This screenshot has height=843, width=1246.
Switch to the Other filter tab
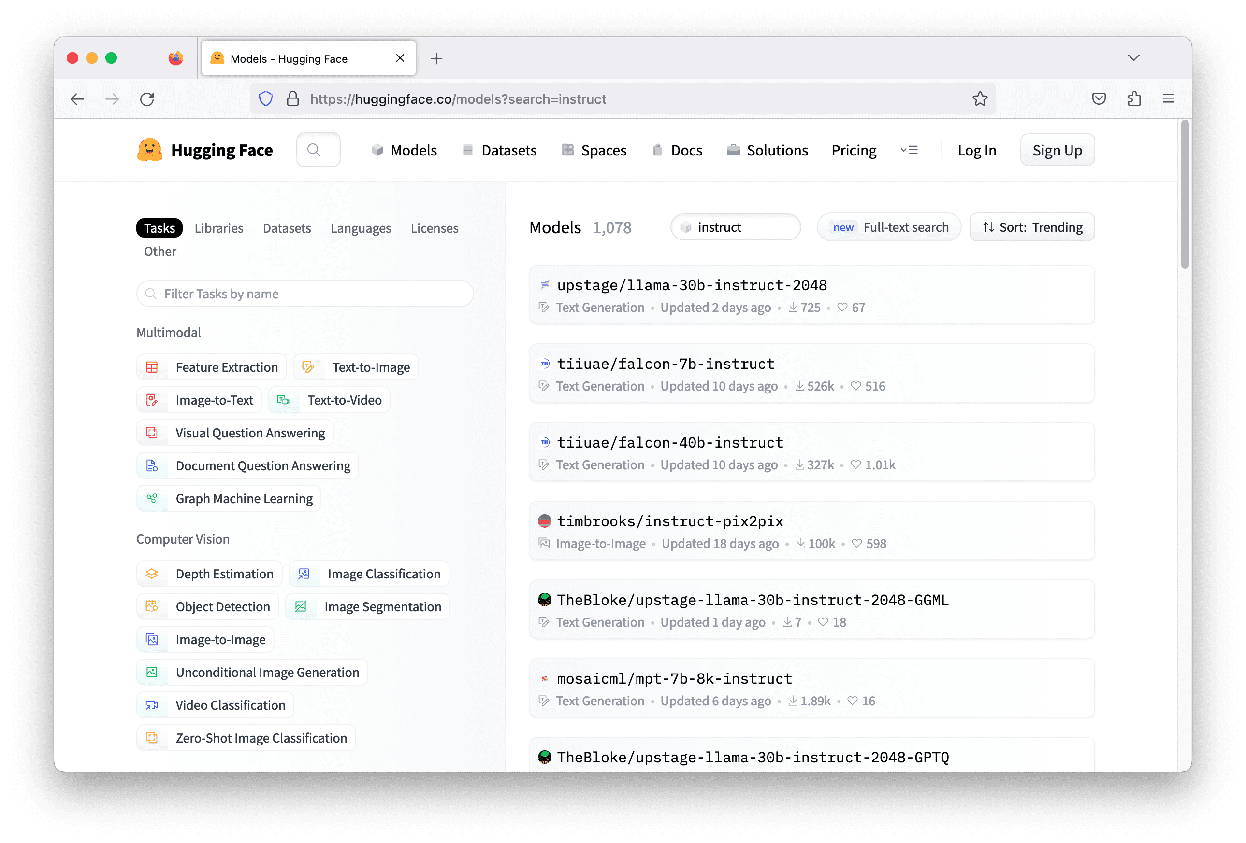[x=160, y=252]
